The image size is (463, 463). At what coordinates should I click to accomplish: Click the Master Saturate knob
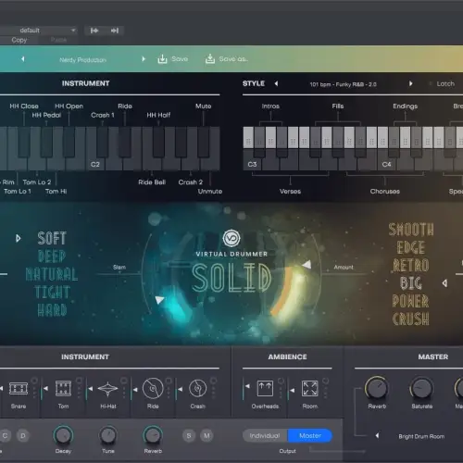[421, 388]
